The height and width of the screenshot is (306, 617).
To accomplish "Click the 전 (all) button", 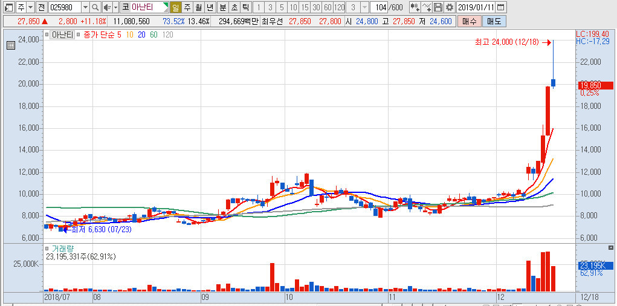I will pos(41,7).
